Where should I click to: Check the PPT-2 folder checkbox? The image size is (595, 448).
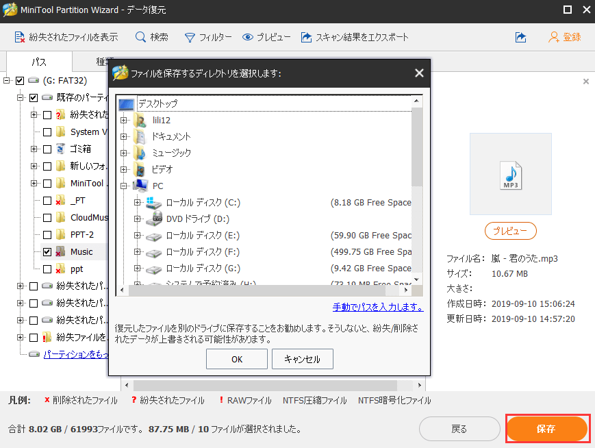[47, 235]
